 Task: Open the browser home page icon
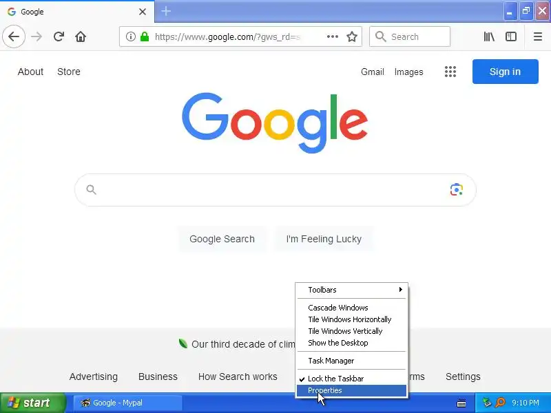click(81, 36)
